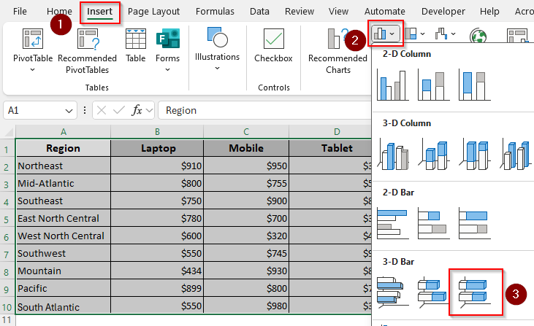Choose 2-D 100% Stacked Bar chart
This screenshot has width=534, height=326.
474,224
